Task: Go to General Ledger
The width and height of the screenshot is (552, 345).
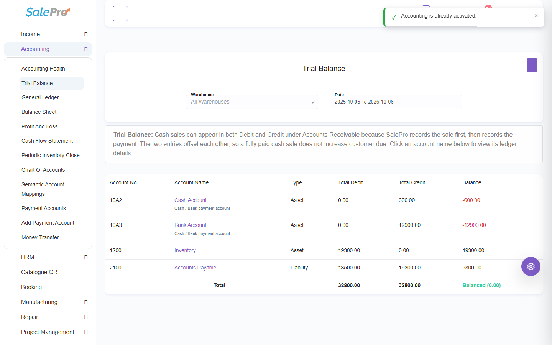Action: [x=40, y=97]
